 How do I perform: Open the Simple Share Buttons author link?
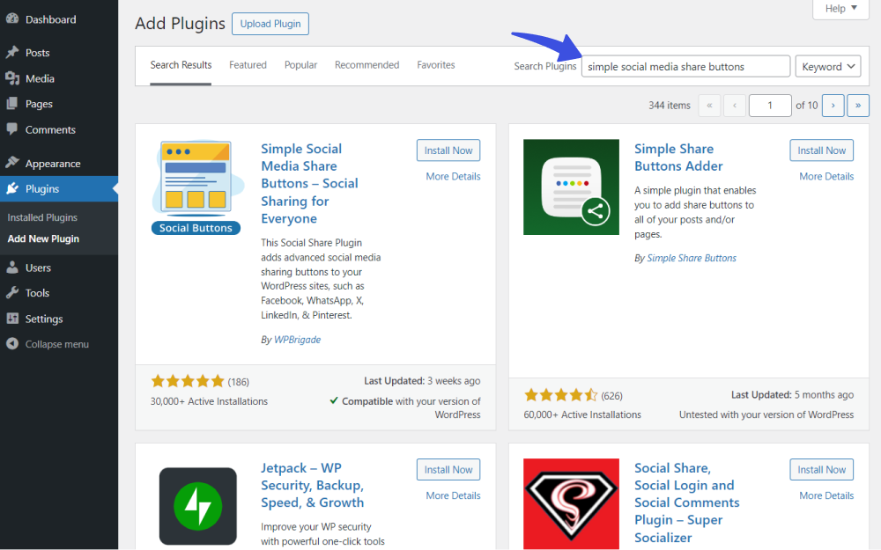point(692,258)
